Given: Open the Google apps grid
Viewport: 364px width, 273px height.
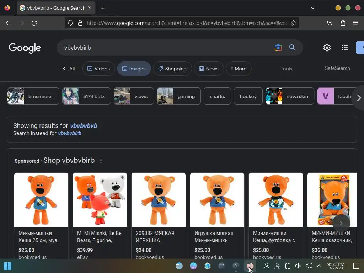Looking at the screenshot, I should pos(345,48).
